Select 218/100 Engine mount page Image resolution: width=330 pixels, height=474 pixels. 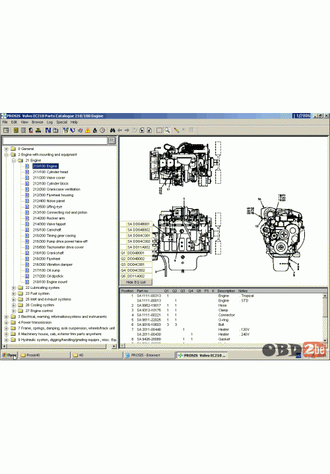coord(50,282)
